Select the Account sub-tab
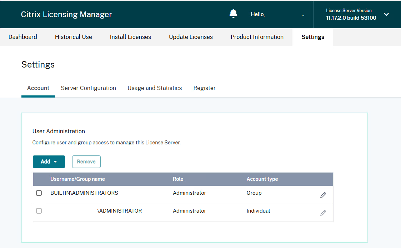Screen dimensions: 401x248 (38, 88)
